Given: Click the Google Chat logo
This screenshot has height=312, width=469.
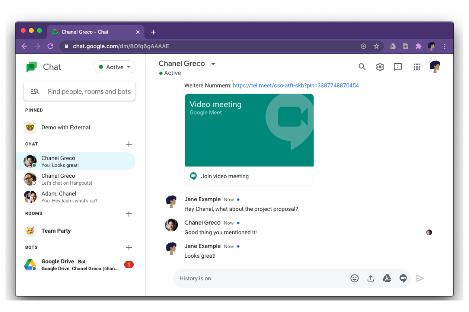Looking at the screenshot, I should pos(31,67).
